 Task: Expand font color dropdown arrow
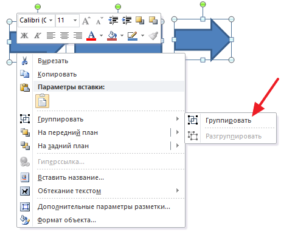pos(101,36)
